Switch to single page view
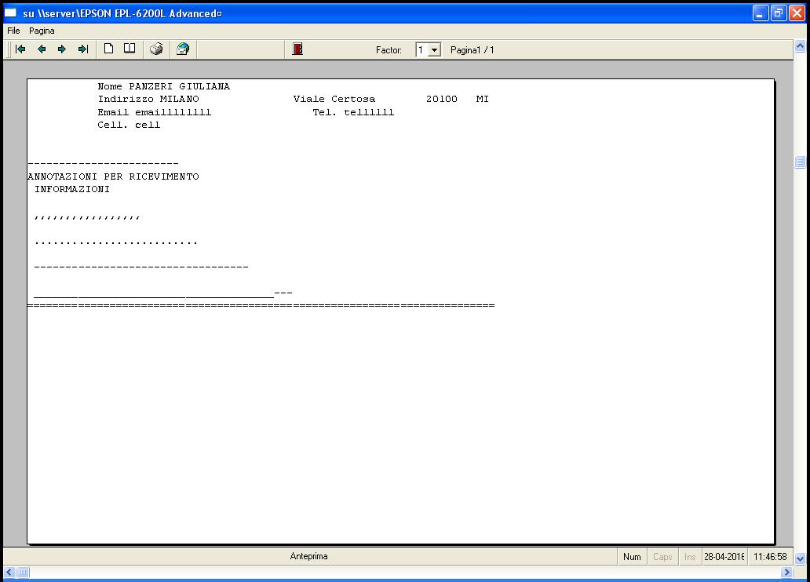Viewport: 810px width, 582px height. (x=108, y=49)
